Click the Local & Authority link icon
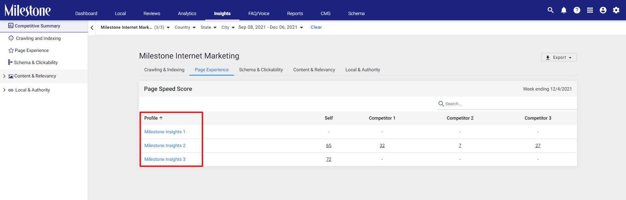This screenshot has height=200, width=626. click(x=11, y=90)
